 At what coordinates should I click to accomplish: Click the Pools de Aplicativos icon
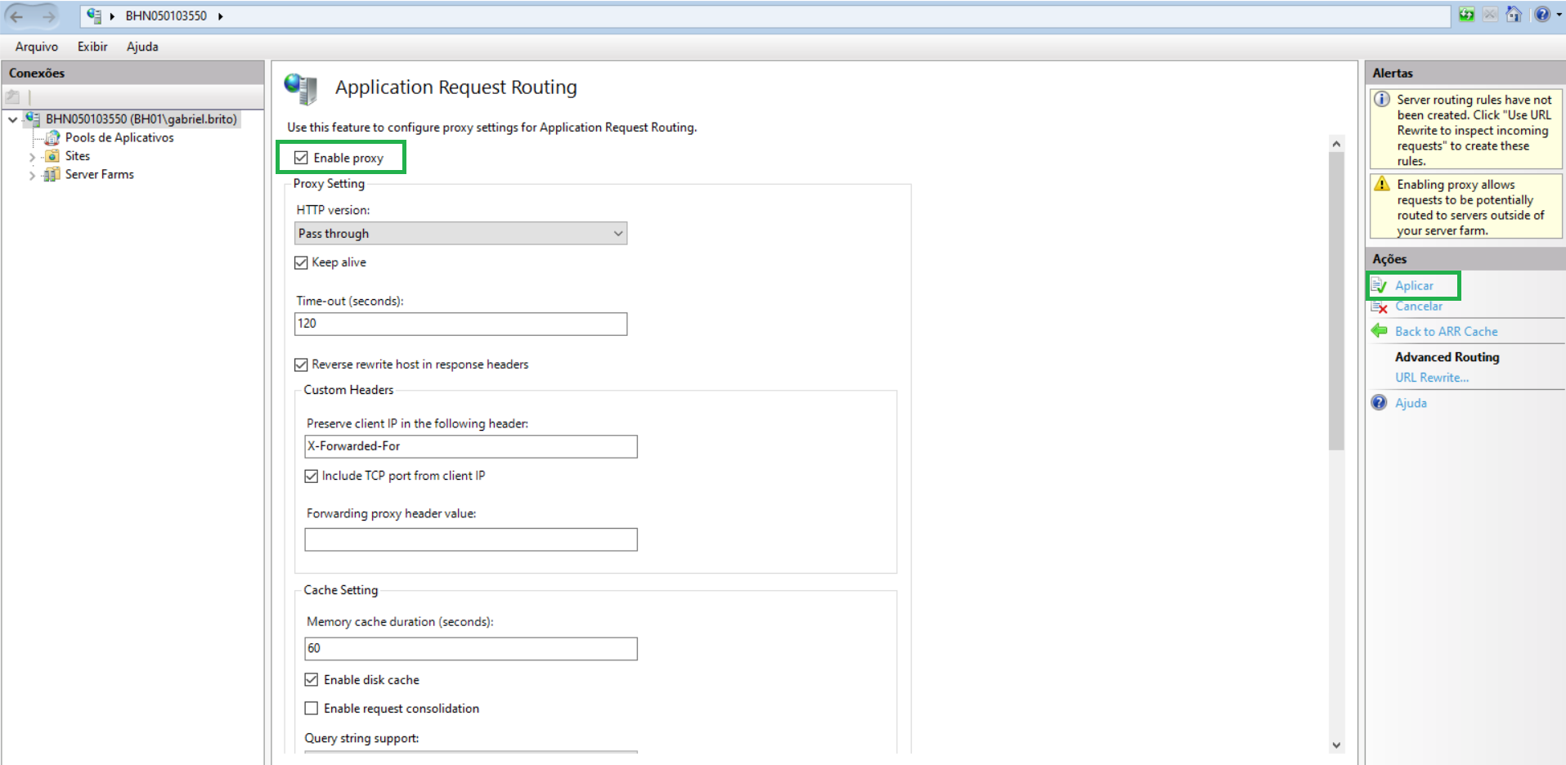coord(52,137)
